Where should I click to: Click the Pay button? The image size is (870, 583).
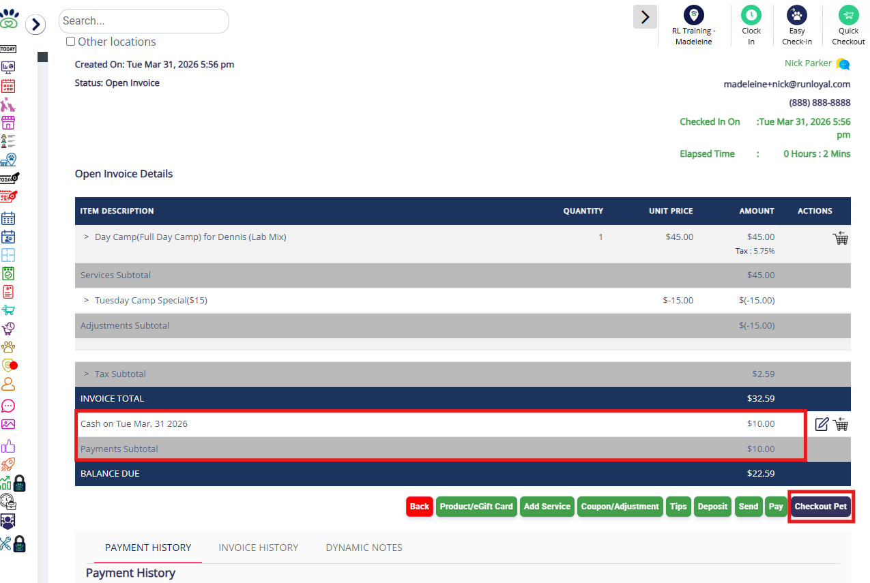coord(776,507)
